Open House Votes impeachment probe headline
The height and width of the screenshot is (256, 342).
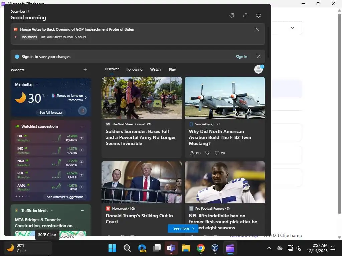[x=77, y=29]
